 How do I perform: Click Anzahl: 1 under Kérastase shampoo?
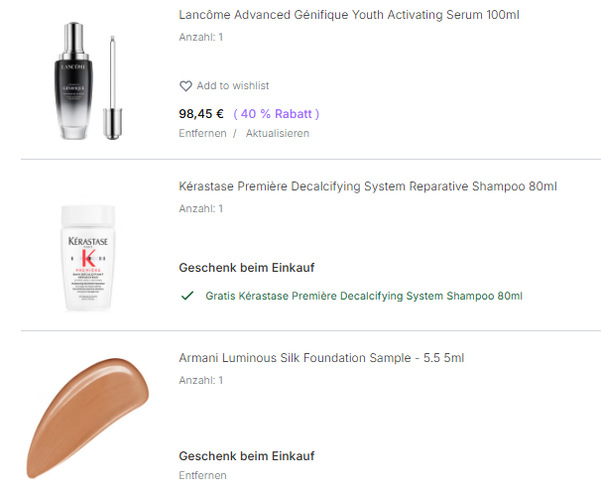(x=201, y=208)
